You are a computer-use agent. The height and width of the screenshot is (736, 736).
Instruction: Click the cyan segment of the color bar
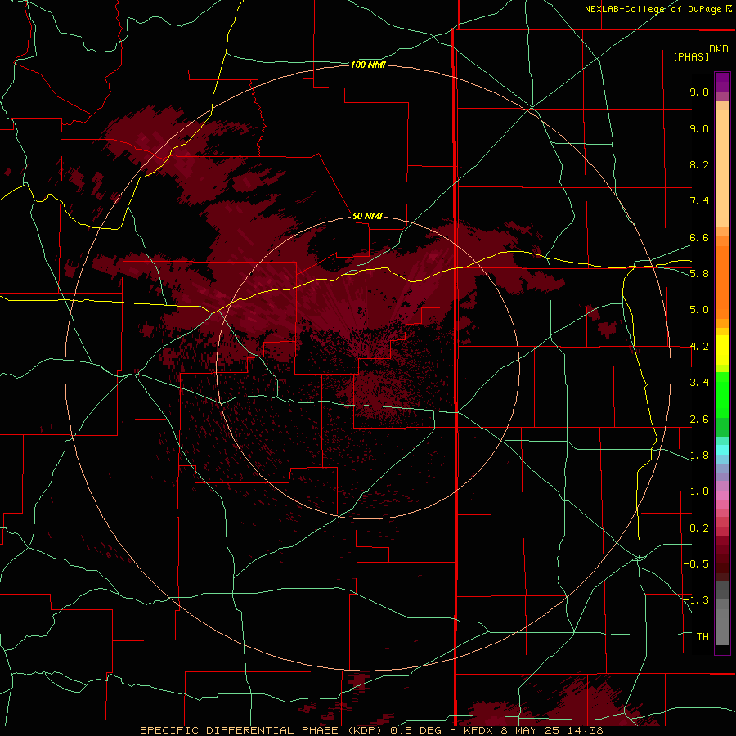(722, 450)
